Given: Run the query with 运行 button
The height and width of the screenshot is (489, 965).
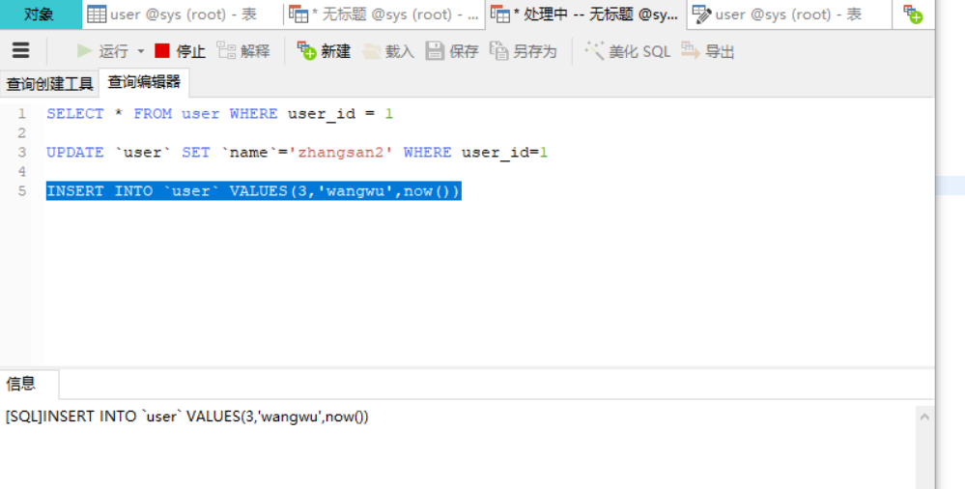Looking at the screenshot, I should click(x=102, y=51).
